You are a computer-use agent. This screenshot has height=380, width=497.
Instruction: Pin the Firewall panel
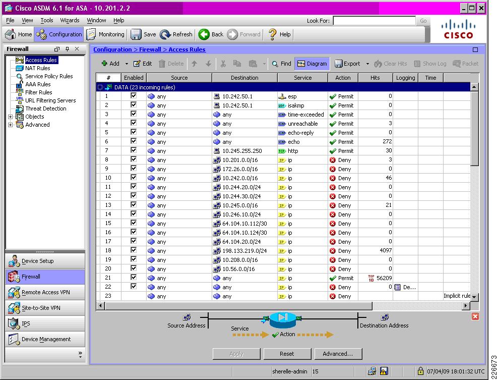point(67,49)
